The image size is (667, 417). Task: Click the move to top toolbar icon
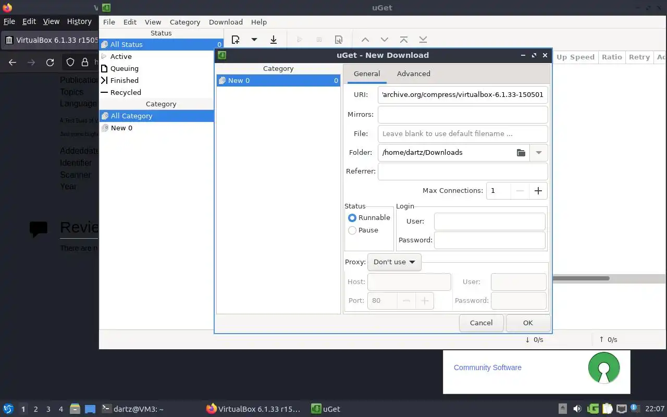point(404,40)
